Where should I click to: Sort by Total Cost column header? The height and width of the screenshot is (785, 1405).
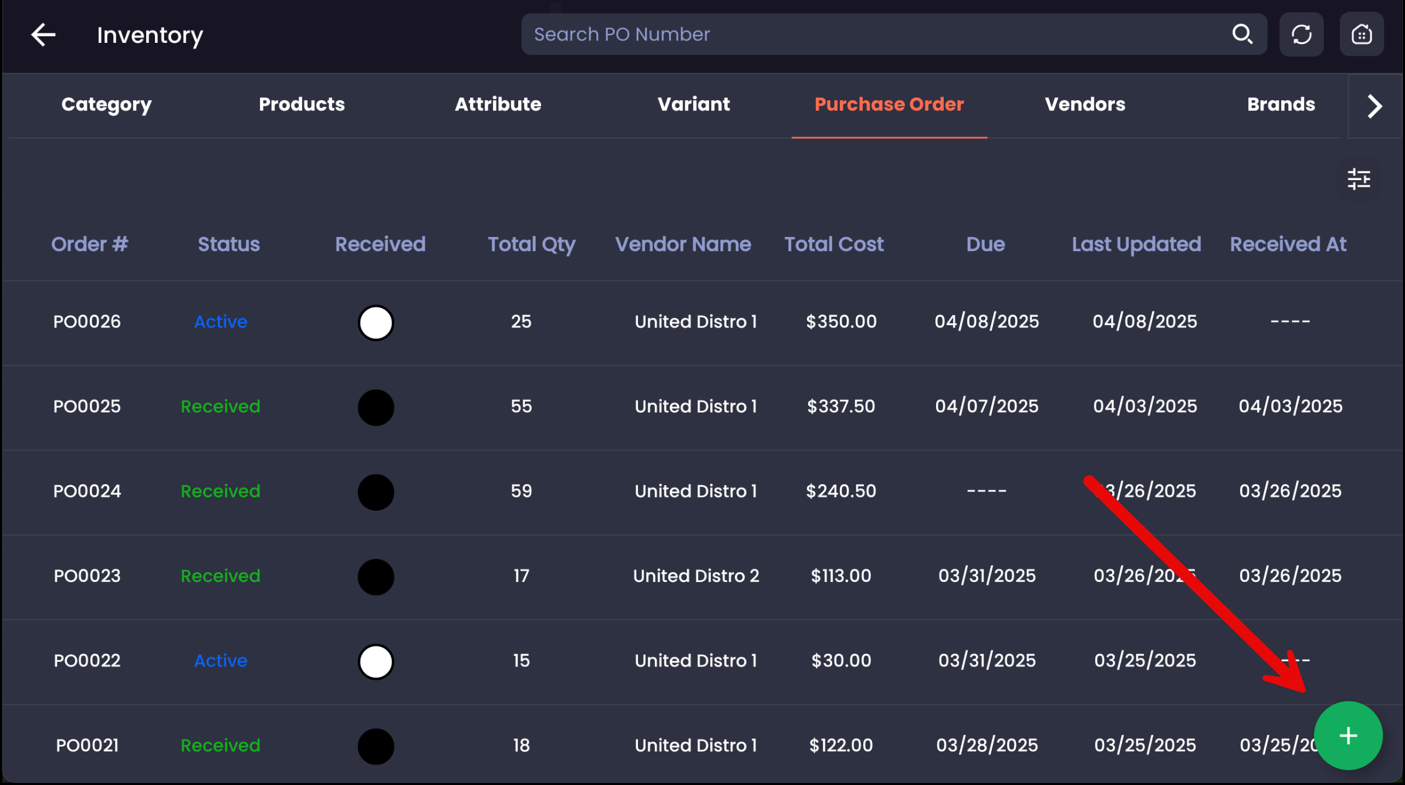tap(833, 244)
